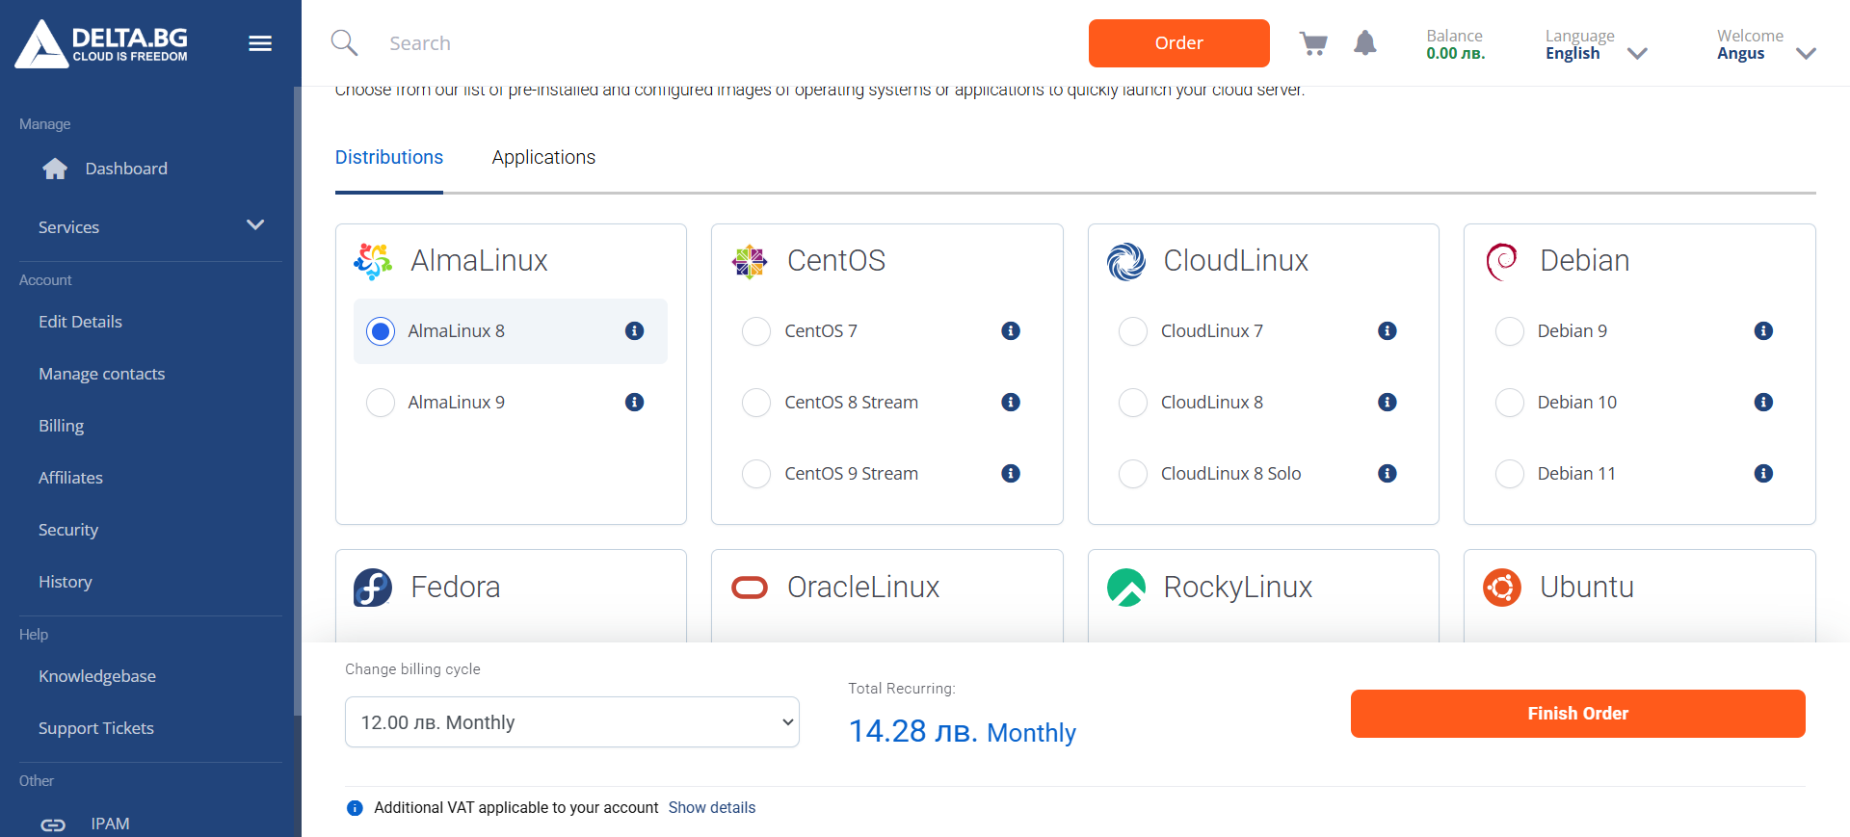Image resolution: width=1850 pixels, height=837 pixels.
Task: Show info for CentOS 8 Stream
Action: pyautogui.click(x=1011, y=403)
